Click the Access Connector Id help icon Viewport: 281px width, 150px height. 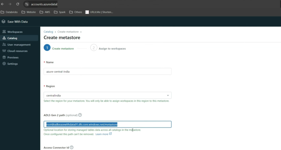pos(72,148)
